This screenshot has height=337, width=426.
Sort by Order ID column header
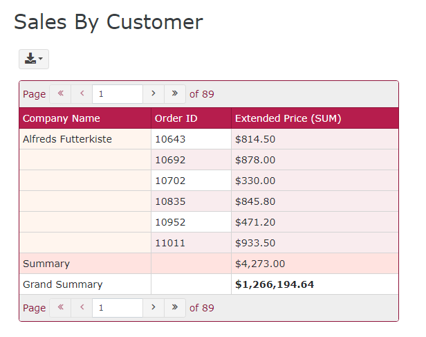coord(176,118)
